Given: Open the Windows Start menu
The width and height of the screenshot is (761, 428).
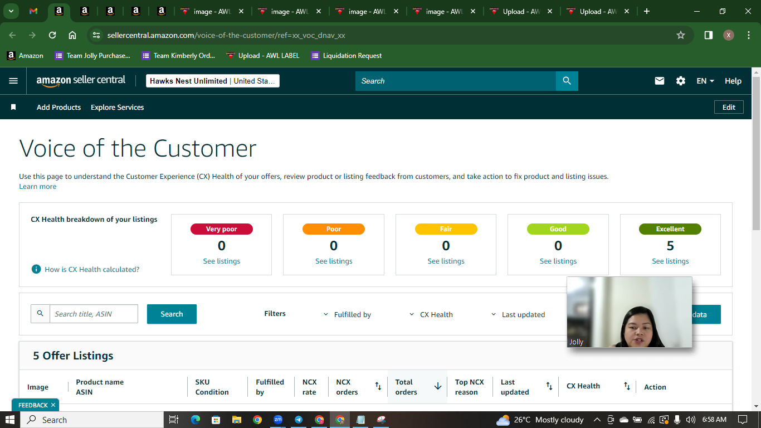Looking at the screenshot, I should tap(10, 420).
